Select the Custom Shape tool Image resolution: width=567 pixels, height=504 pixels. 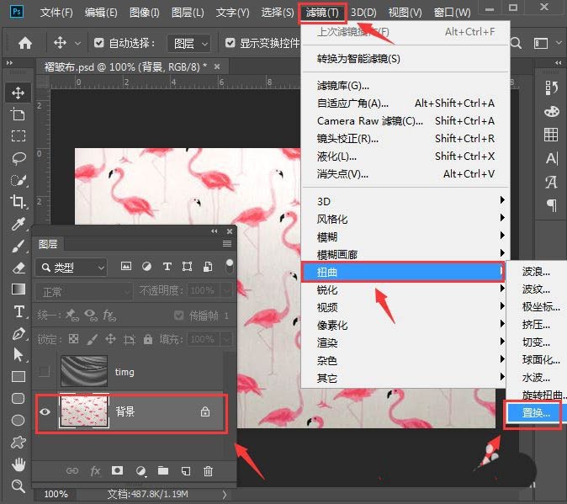18,442
